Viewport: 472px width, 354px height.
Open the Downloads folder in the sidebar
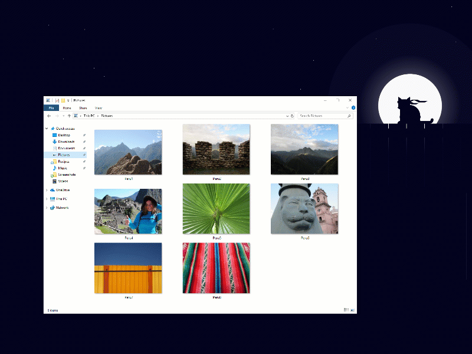point(64,142)
